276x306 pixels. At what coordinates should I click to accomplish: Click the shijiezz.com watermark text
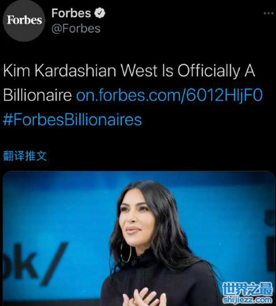point(248,300)
